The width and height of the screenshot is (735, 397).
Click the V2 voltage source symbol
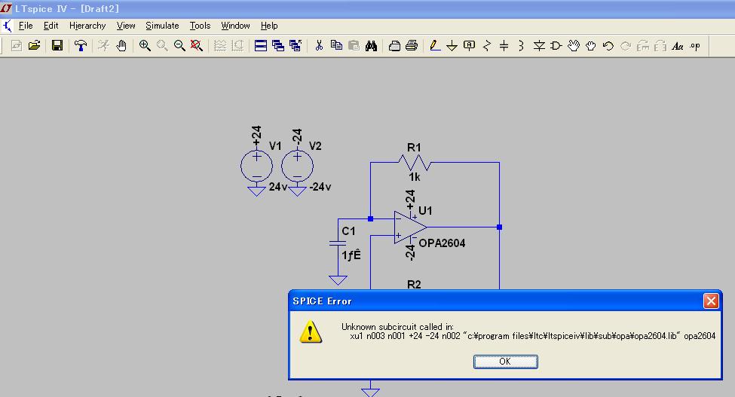297,166
